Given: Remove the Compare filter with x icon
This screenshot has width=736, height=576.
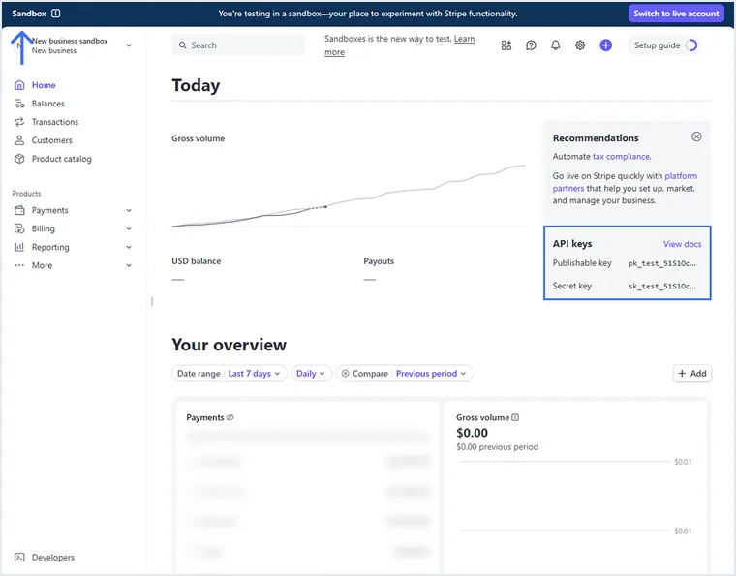Looking at the screenshot, I should click(x=345, y=374).
